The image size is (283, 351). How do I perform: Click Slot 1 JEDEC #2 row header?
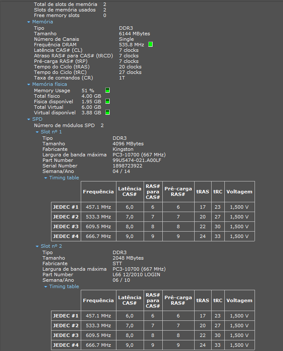point(66,217)
